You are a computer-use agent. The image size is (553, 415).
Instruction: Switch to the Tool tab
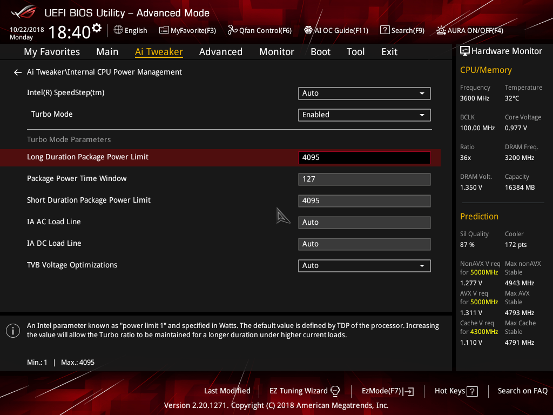pyautogui.click(x=355, y=52)
